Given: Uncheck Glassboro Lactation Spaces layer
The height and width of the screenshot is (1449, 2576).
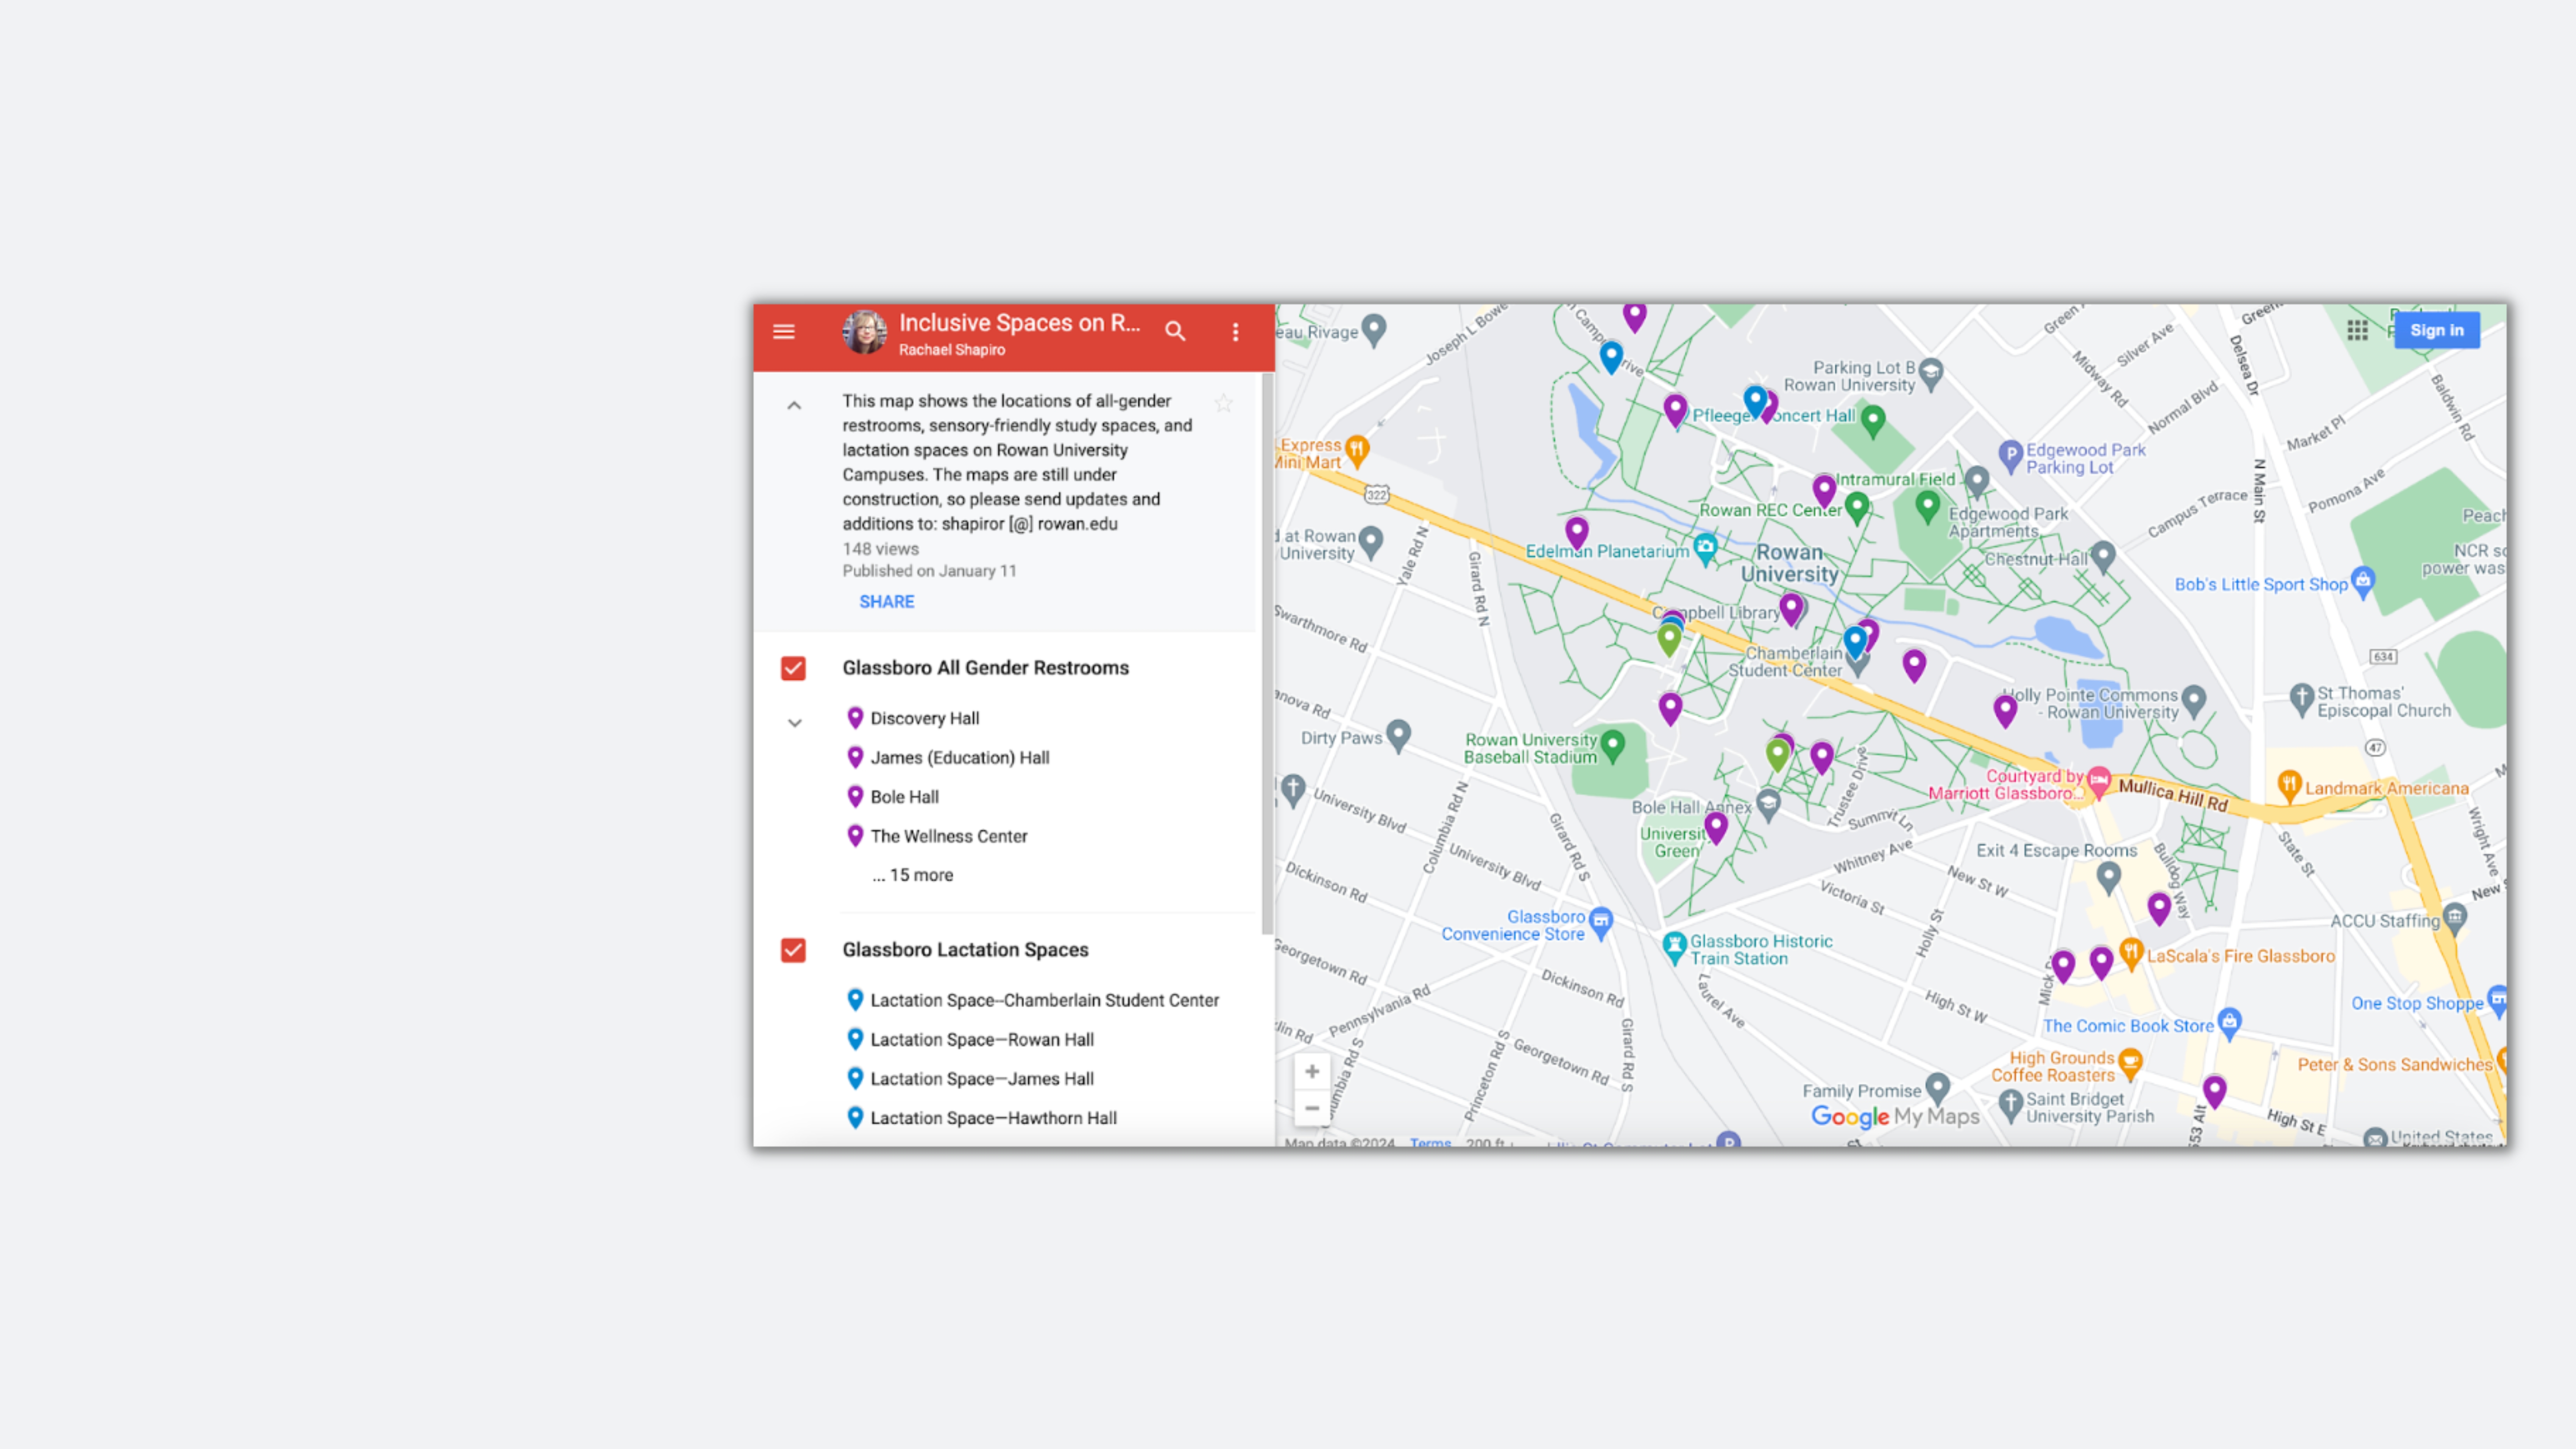Looking at the screenshot, I should pyautogui.click(x=793, y=950).
